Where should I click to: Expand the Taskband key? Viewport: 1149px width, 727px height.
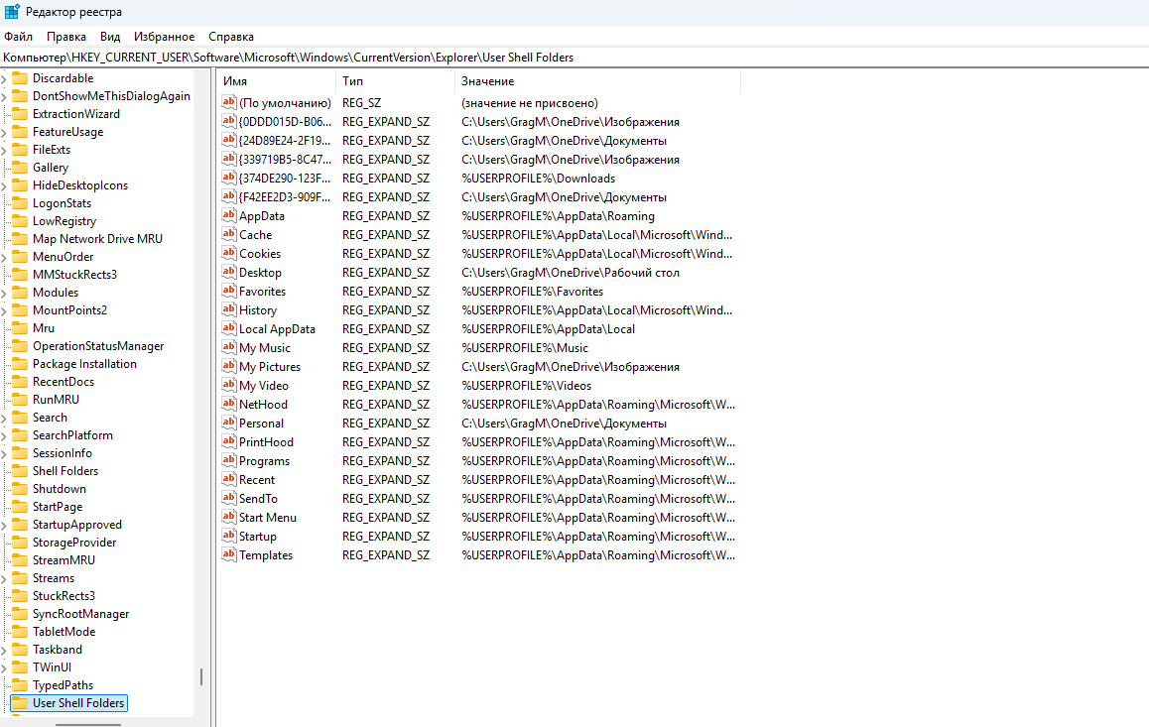tap(4, 650)
